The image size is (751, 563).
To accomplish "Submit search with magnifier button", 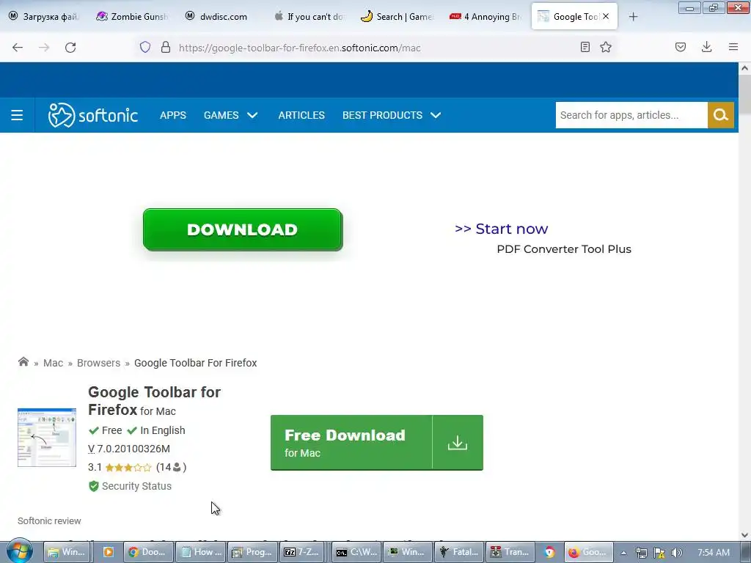I will point(721,115).
